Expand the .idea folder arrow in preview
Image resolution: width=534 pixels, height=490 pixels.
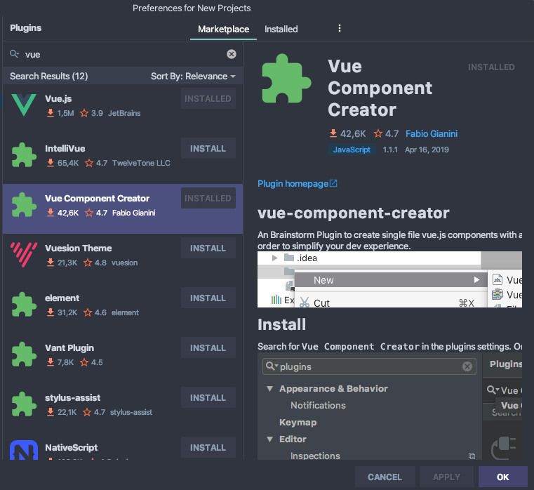pos(274,258)
